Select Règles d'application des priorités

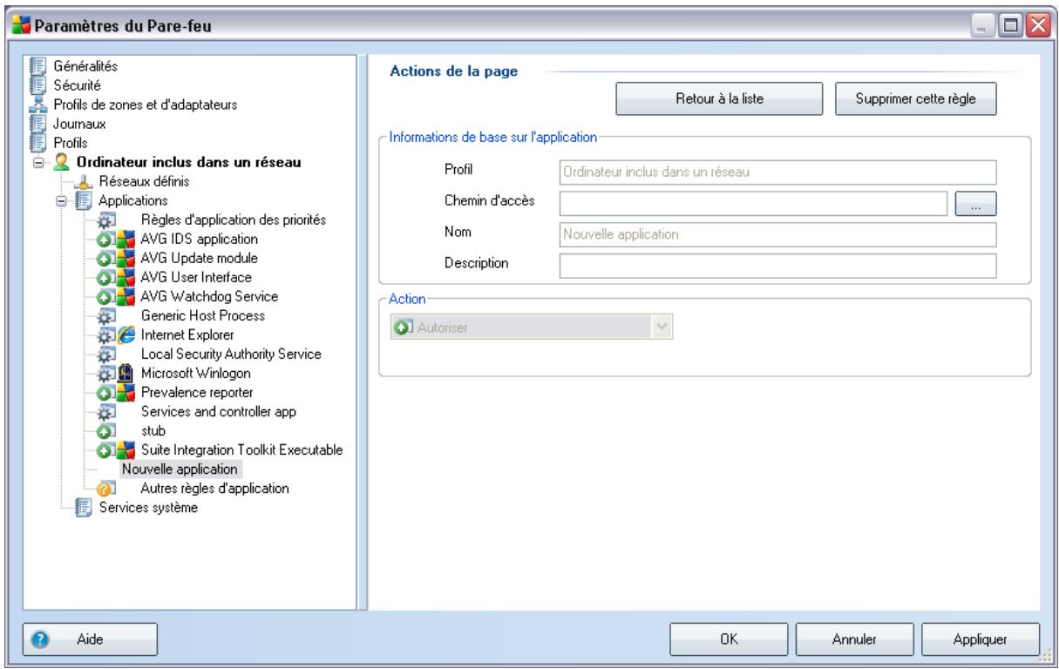[x=234, y=220]
